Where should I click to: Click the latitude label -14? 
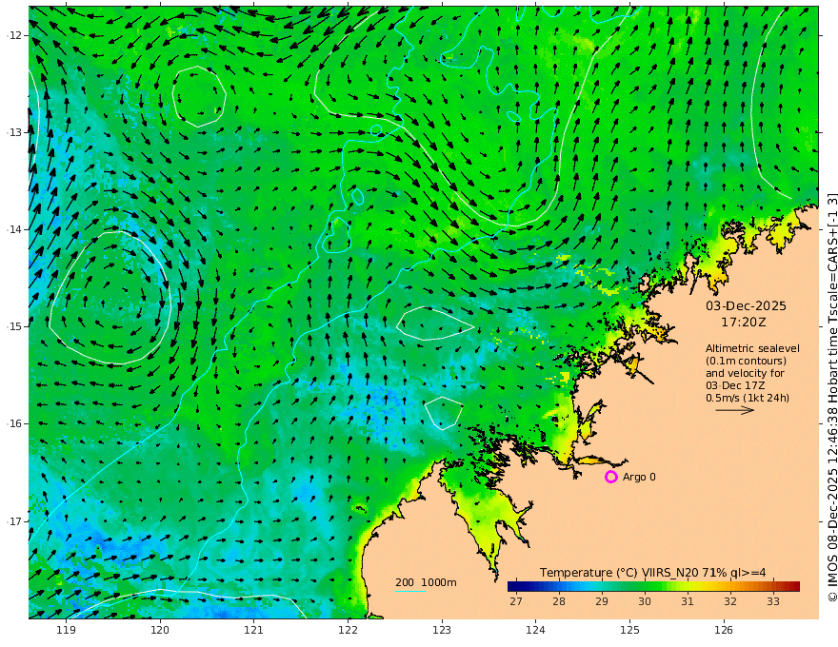click(14, 229)
